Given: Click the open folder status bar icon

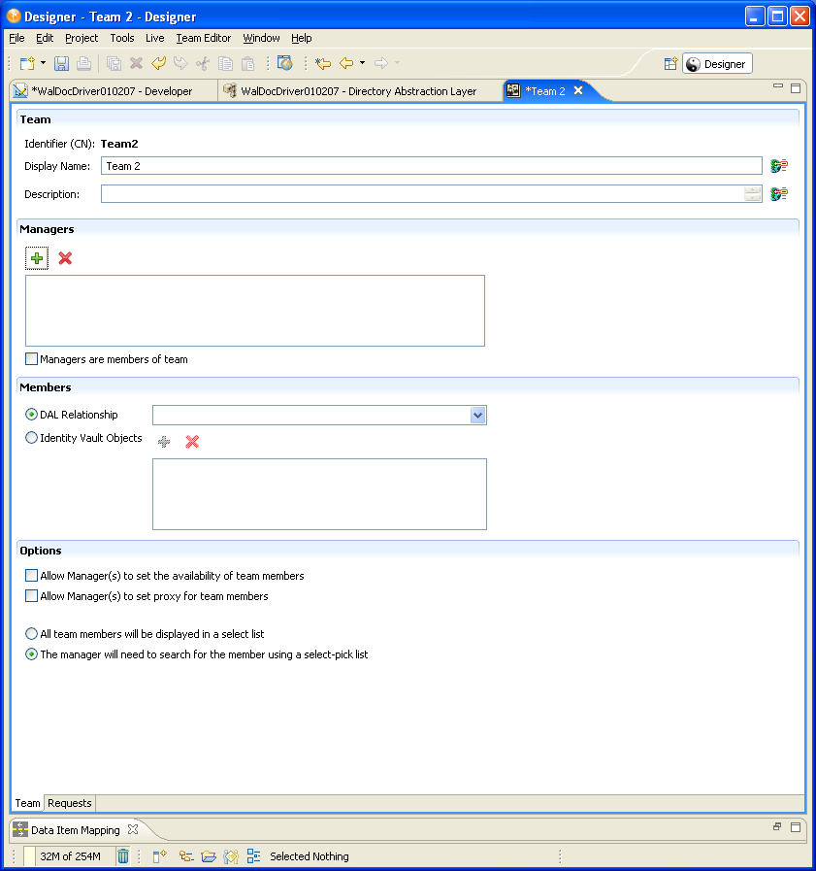Looking at the screenshot, I should pos(209,856).
